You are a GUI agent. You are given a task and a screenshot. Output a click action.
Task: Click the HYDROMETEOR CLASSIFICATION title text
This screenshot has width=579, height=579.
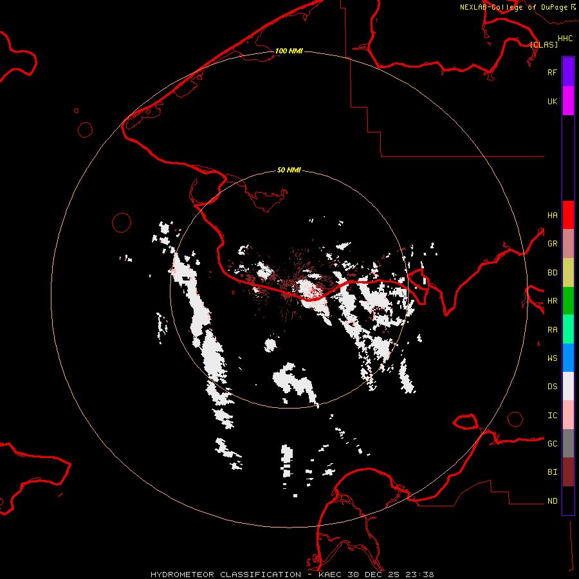pos(226,574)
